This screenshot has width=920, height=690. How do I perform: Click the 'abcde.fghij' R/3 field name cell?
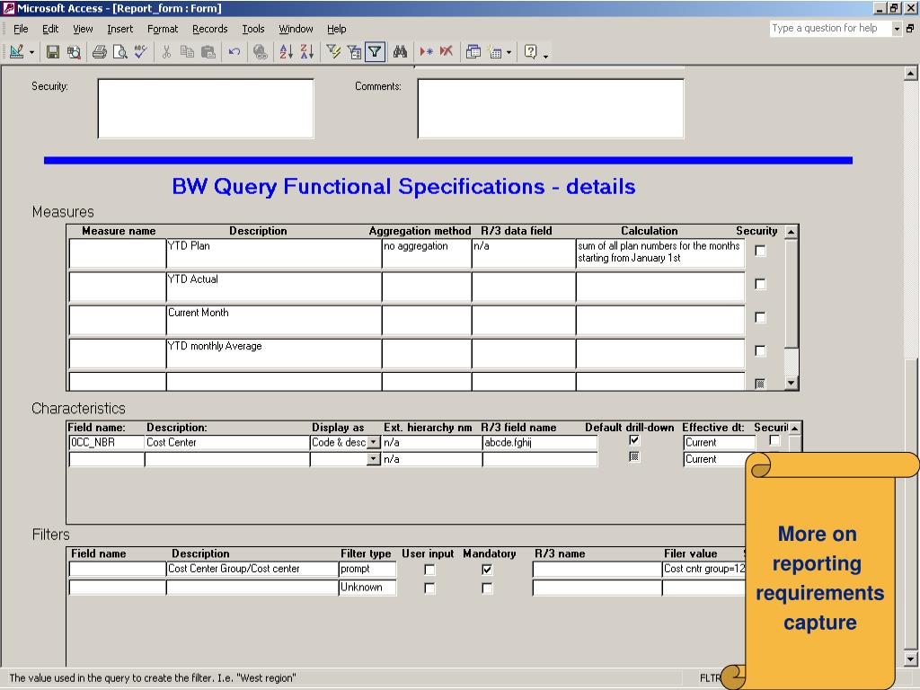click(x=540, y=442)
